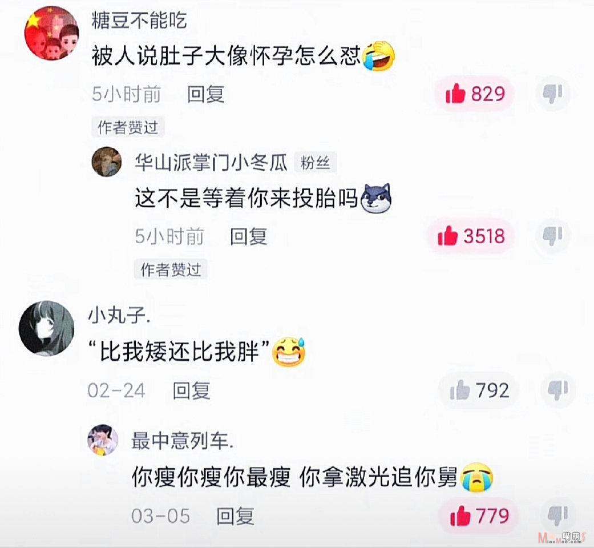Tap the 粉丝 badge next to 华山派掌门小冬瓜
This screenshot has height=548, width=594.
point(315,163)
